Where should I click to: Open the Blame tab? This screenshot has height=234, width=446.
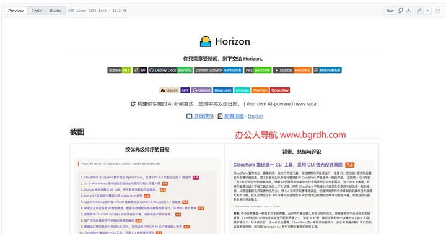point(56,11)
